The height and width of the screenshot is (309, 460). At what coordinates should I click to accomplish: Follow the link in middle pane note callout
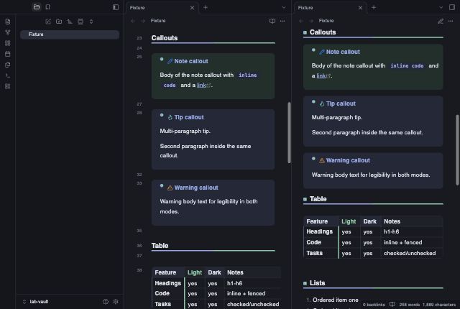tap(201, 85)
